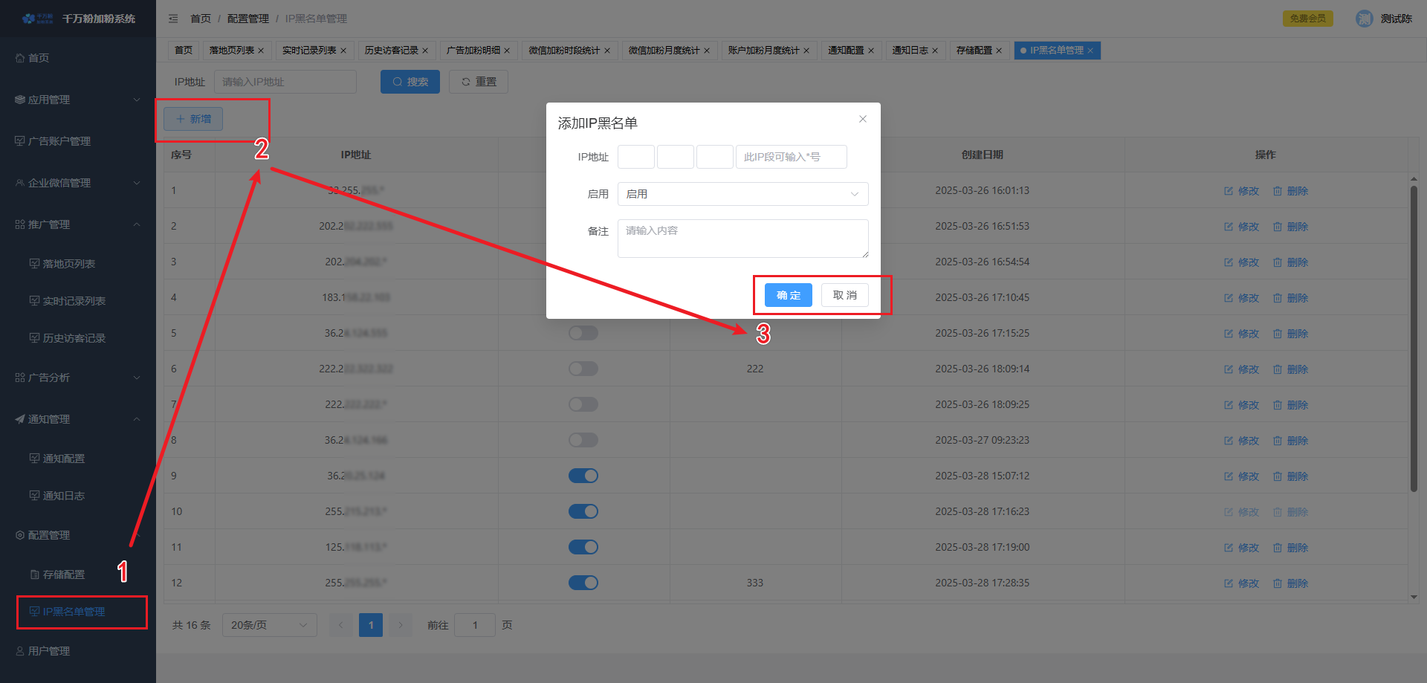
Task: Open 落地页列表 in the sidebar menu
Action: click(x=68, y=264)
